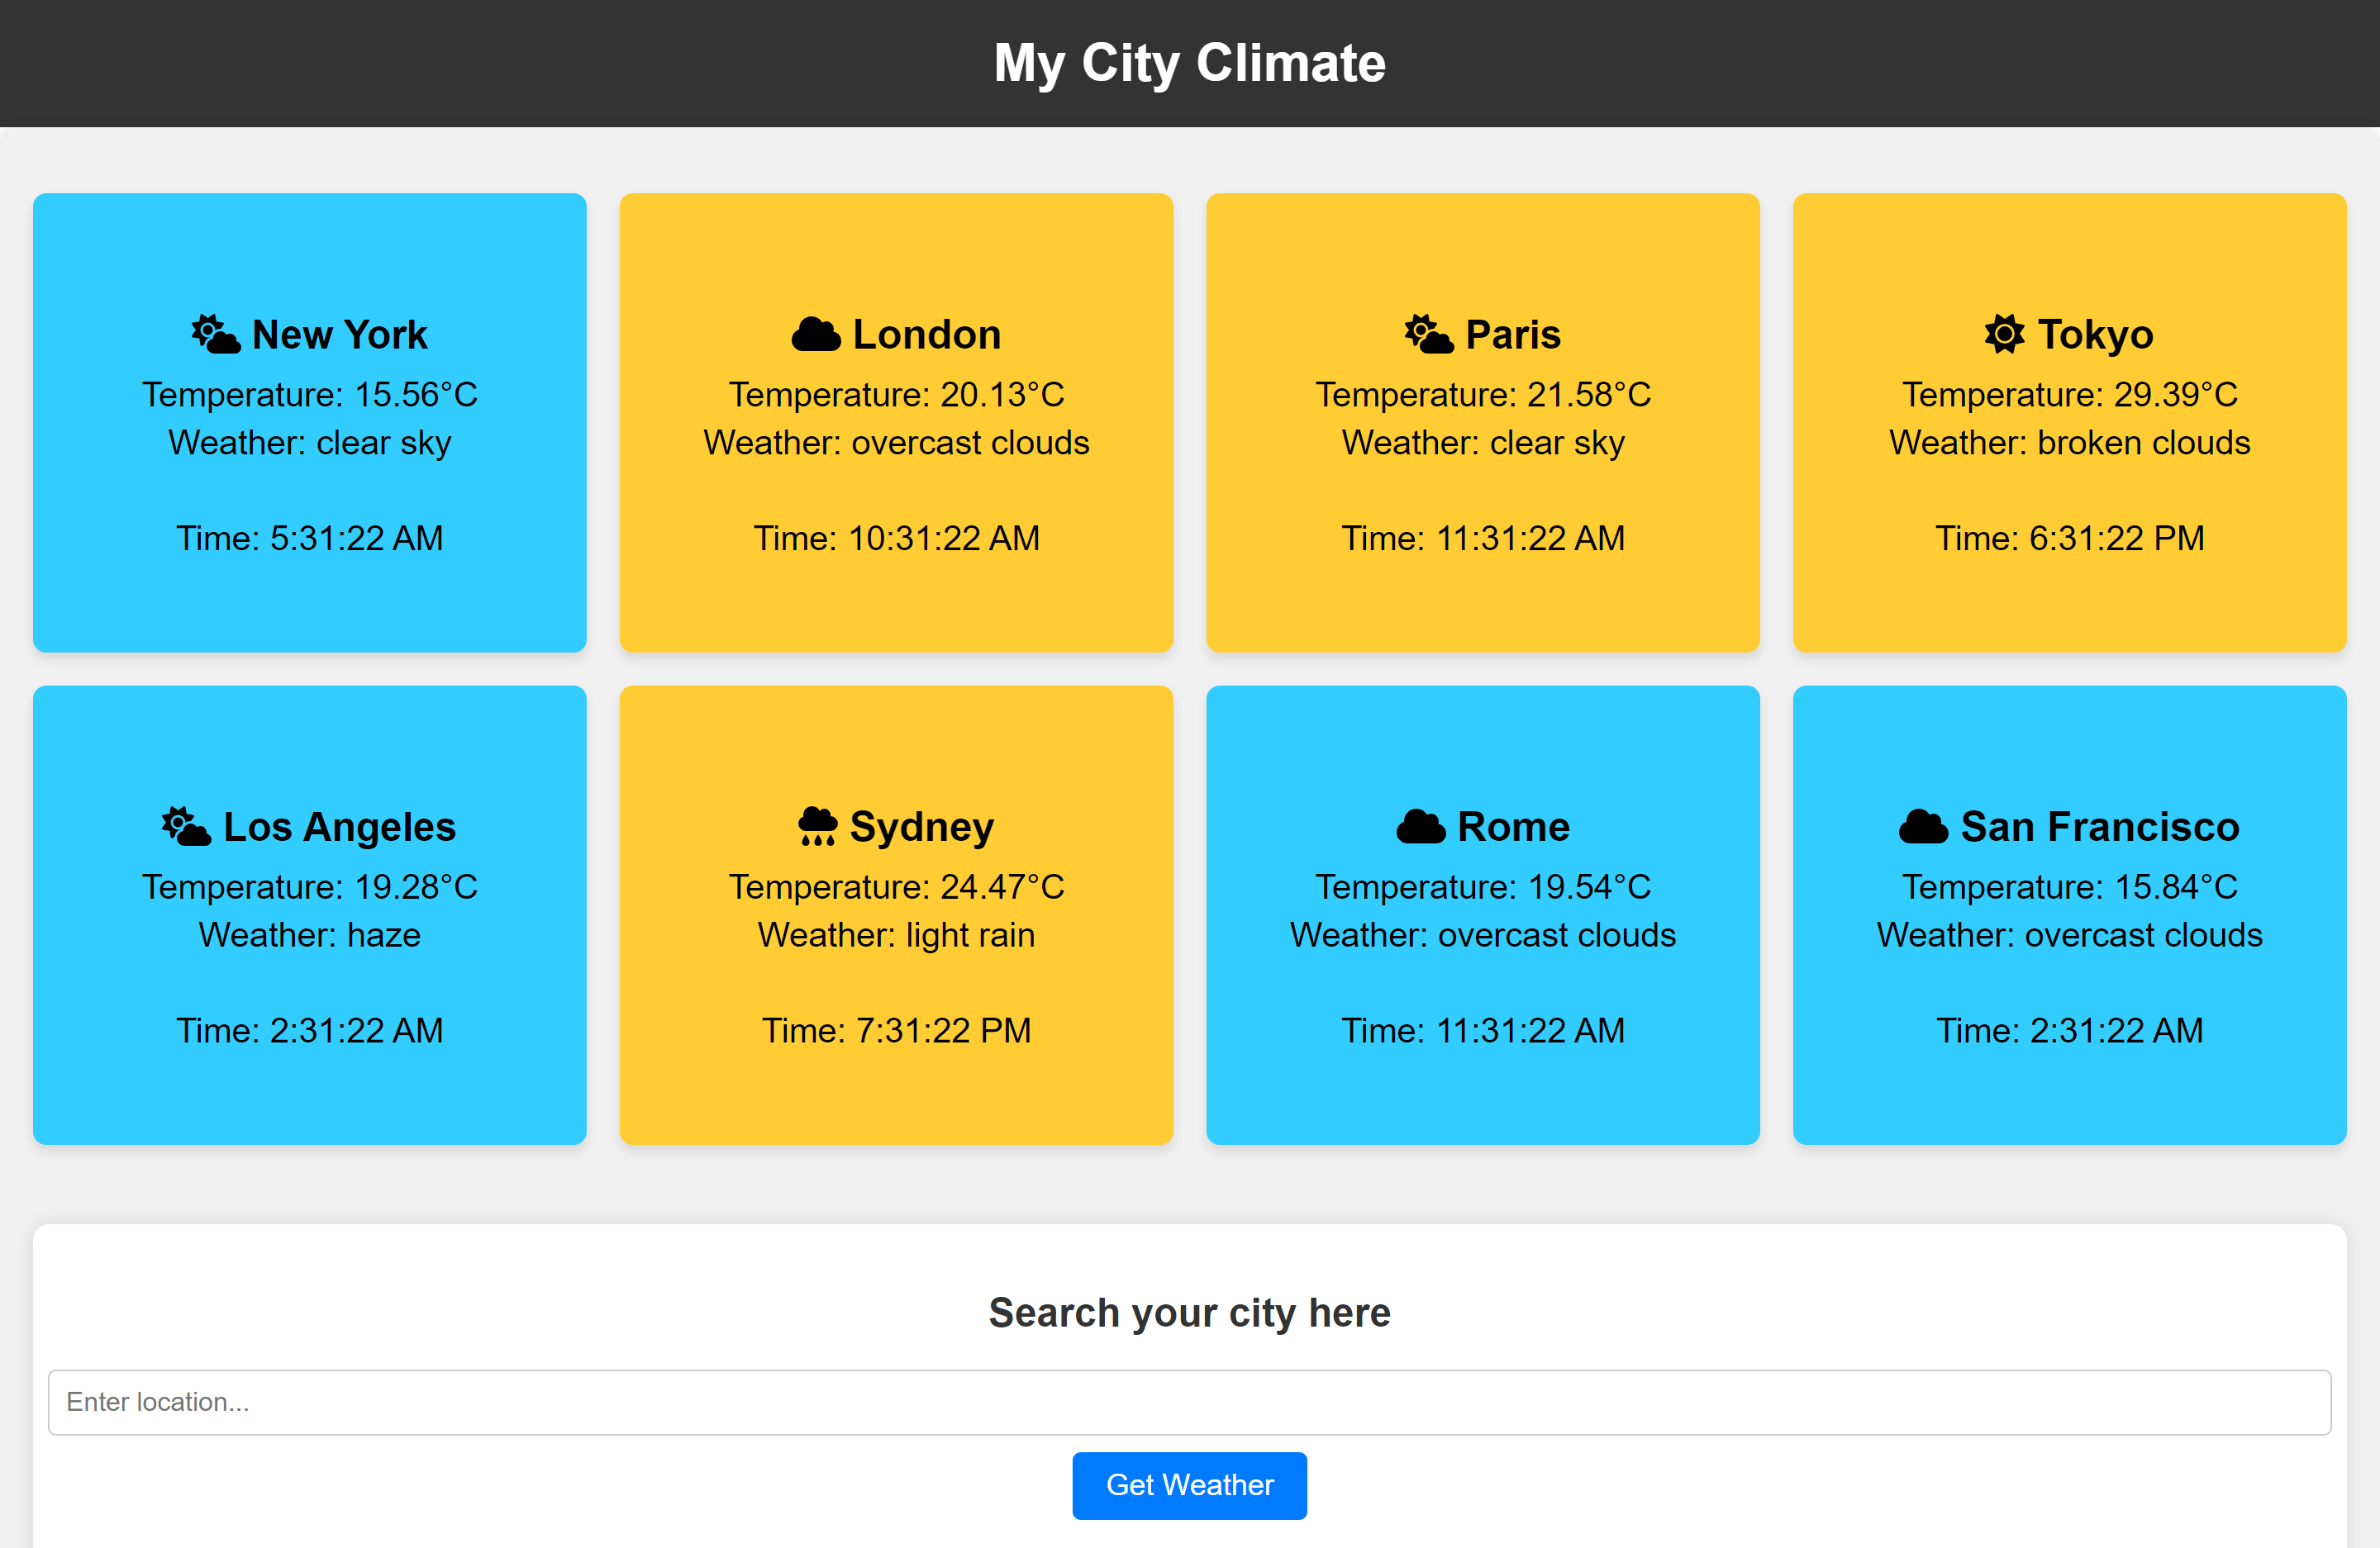Click the cloud-sun icon beside New York
2380x1548 pixels.
click(x=216, y=335)
